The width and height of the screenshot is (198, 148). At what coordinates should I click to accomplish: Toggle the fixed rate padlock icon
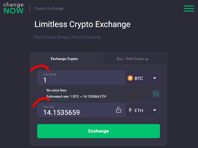point(119,110)
